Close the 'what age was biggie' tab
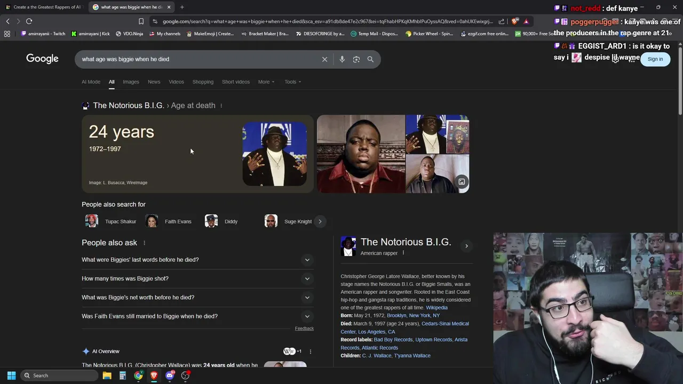Viewport: 683px width, 384px height. (169, 7)
